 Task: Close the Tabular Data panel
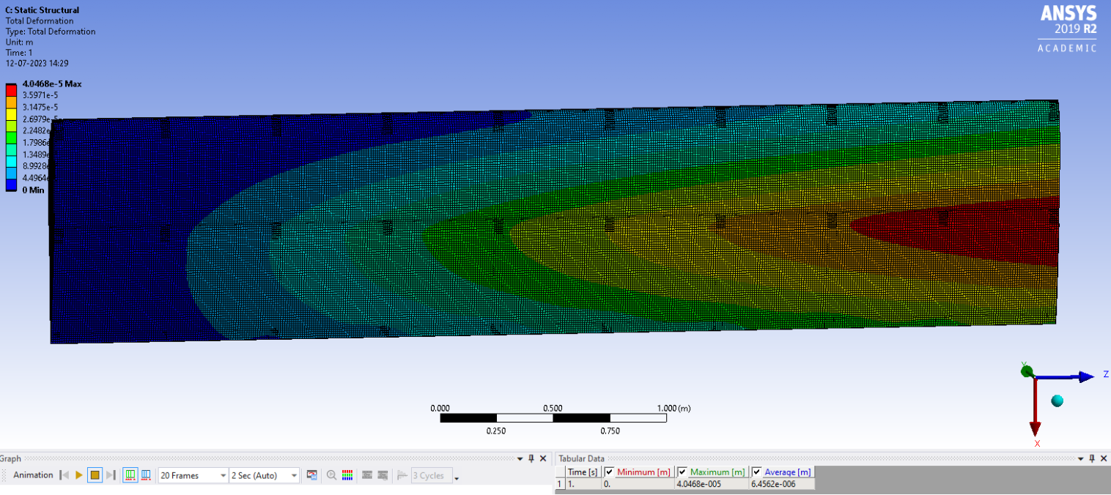(1103, 458)
